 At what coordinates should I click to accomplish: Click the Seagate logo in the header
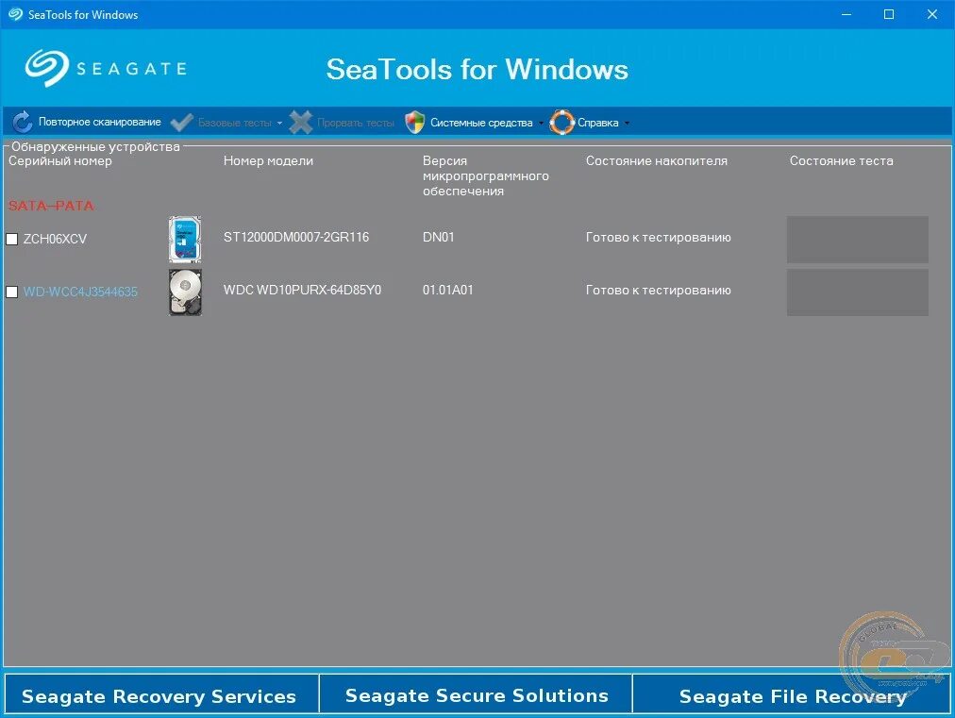(106, 68)
